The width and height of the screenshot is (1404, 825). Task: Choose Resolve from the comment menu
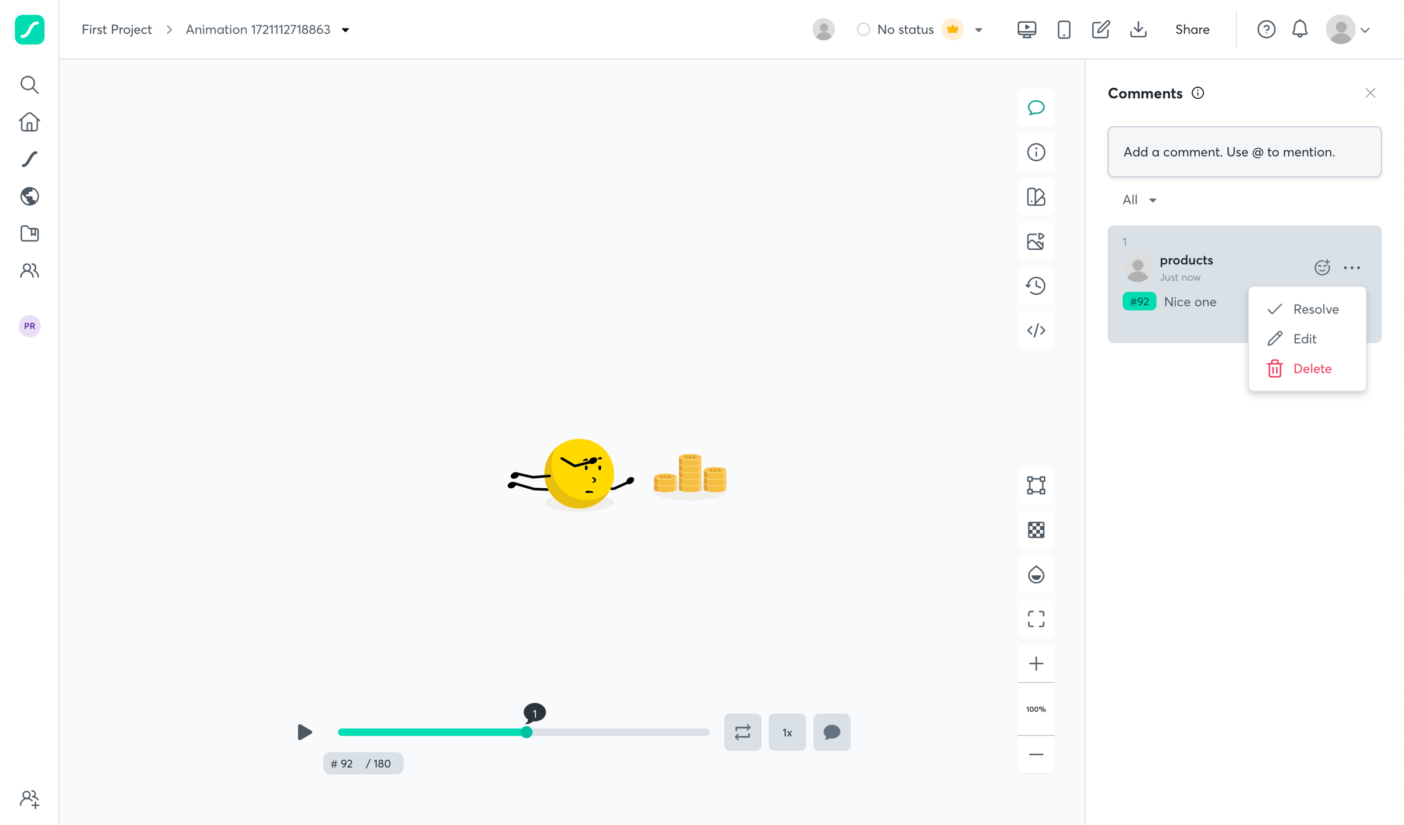1307,309
